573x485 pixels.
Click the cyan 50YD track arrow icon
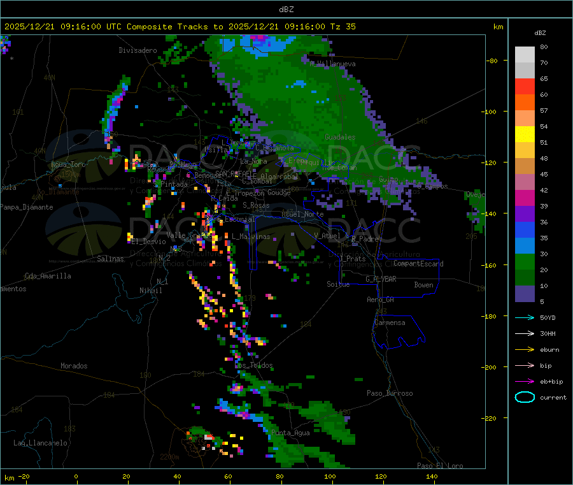coord(525,317)
